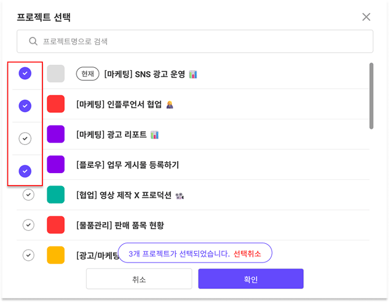The width and height of the screenshot is (389, 302).
Task: Click the 확인 confirm button
Action: (251, 279)
